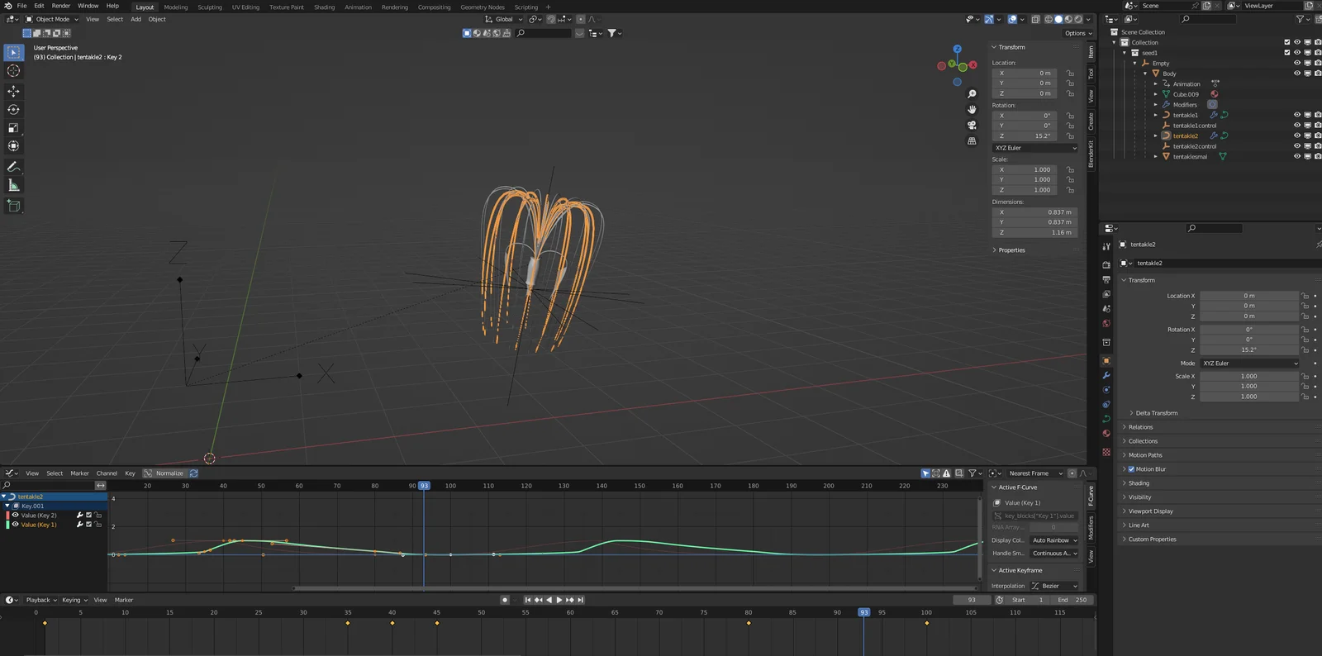Select the Move tool
The width and height of the screenshot is (1322, 656).
click(13, 91)
